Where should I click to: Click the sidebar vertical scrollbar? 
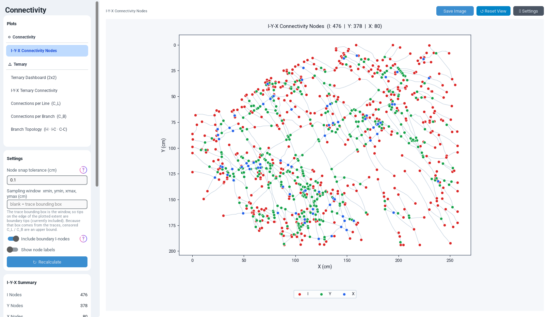pos(97,94)
